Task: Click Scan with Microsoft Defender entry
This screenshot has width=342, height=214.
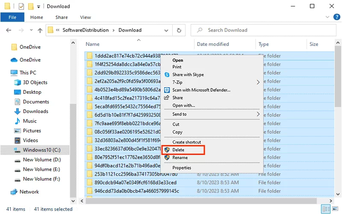Action: click(201, 90)
